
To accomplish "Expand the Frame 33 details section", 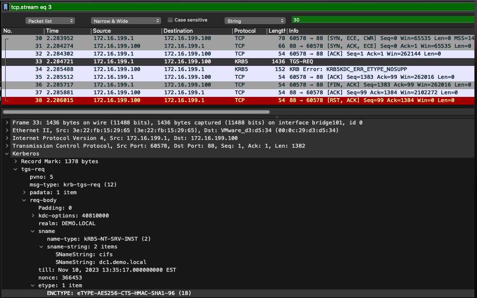I will point(6,122).
